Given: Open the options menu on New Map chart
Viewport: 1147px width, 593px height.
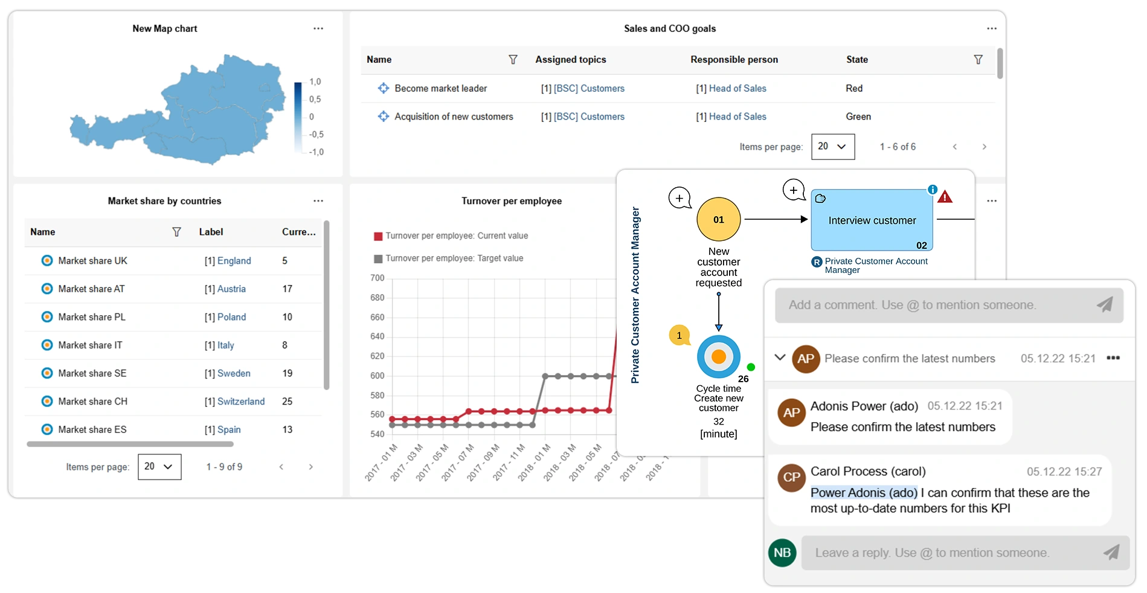Looking at the screenshot, I should pyautogui.click(x=318, y=28).
